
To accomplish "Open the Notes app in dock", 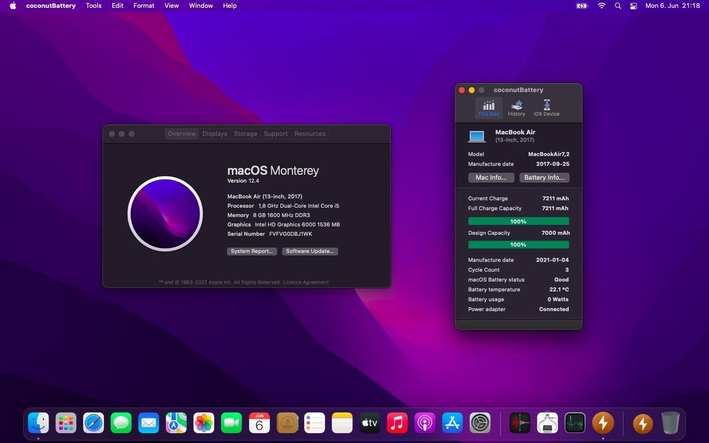I will click(x=342, y=423).
